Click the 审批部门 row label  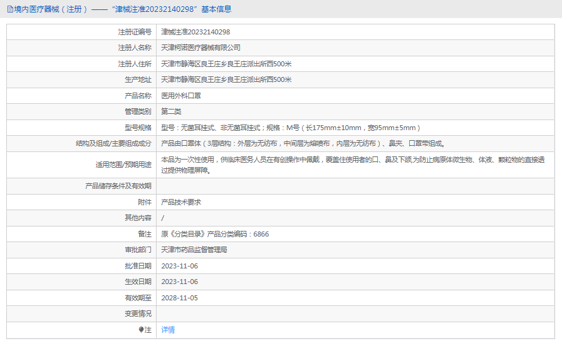(138, 250)
